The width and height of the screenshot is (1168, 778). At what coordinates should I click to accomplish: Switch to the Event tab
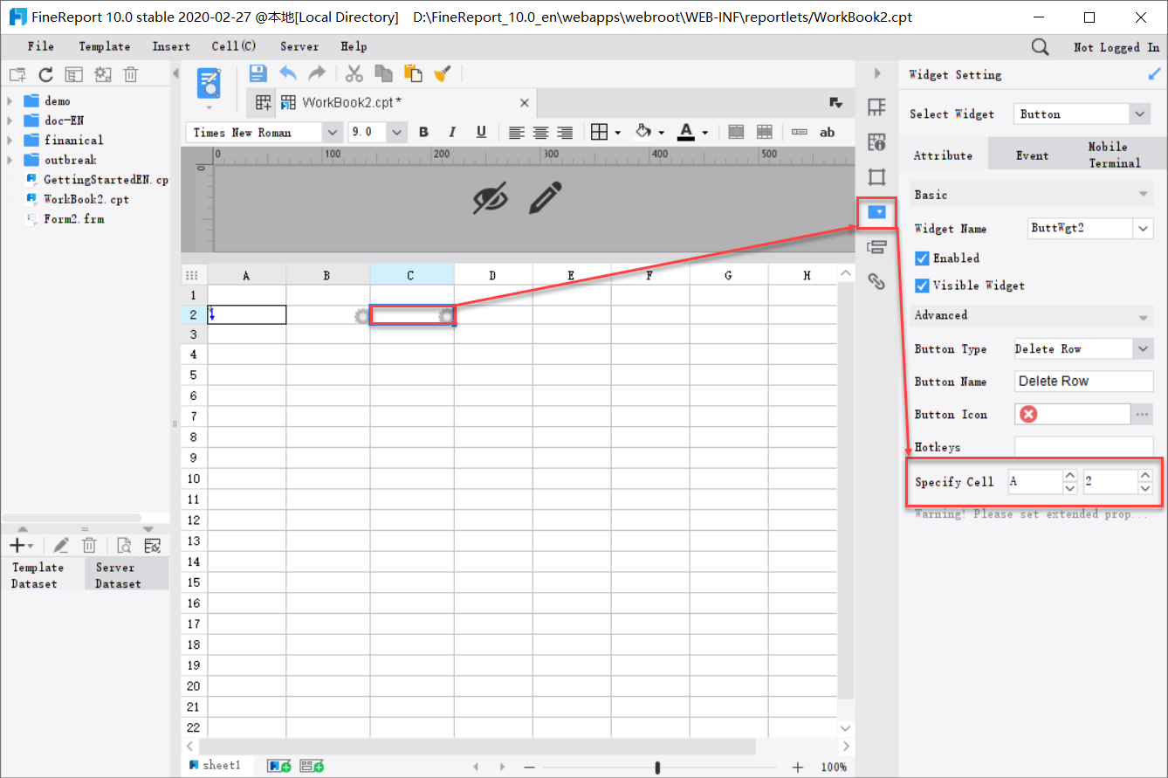tap(1032, 154)
